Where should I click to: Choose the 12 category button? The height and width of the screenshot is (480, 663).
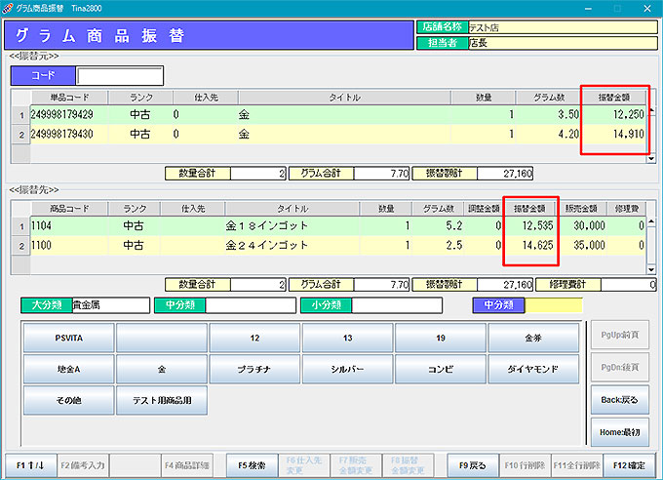click(x=254, y=338)
